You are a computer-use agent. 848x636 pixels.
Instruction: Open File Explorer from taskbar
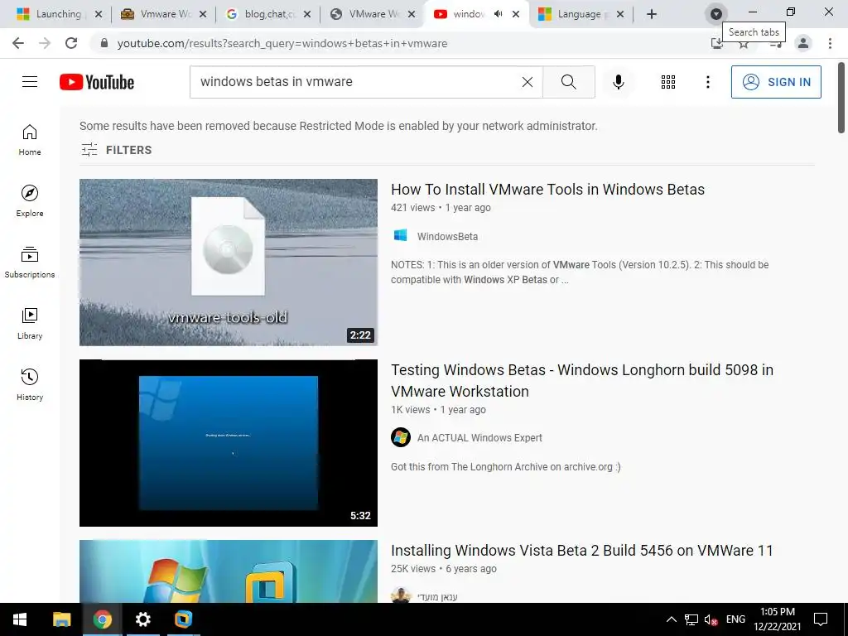tap(61, 619)
